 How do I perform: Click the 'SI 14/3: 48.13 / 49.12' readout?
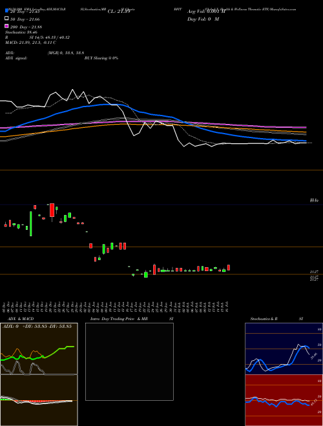coord(50,37)
